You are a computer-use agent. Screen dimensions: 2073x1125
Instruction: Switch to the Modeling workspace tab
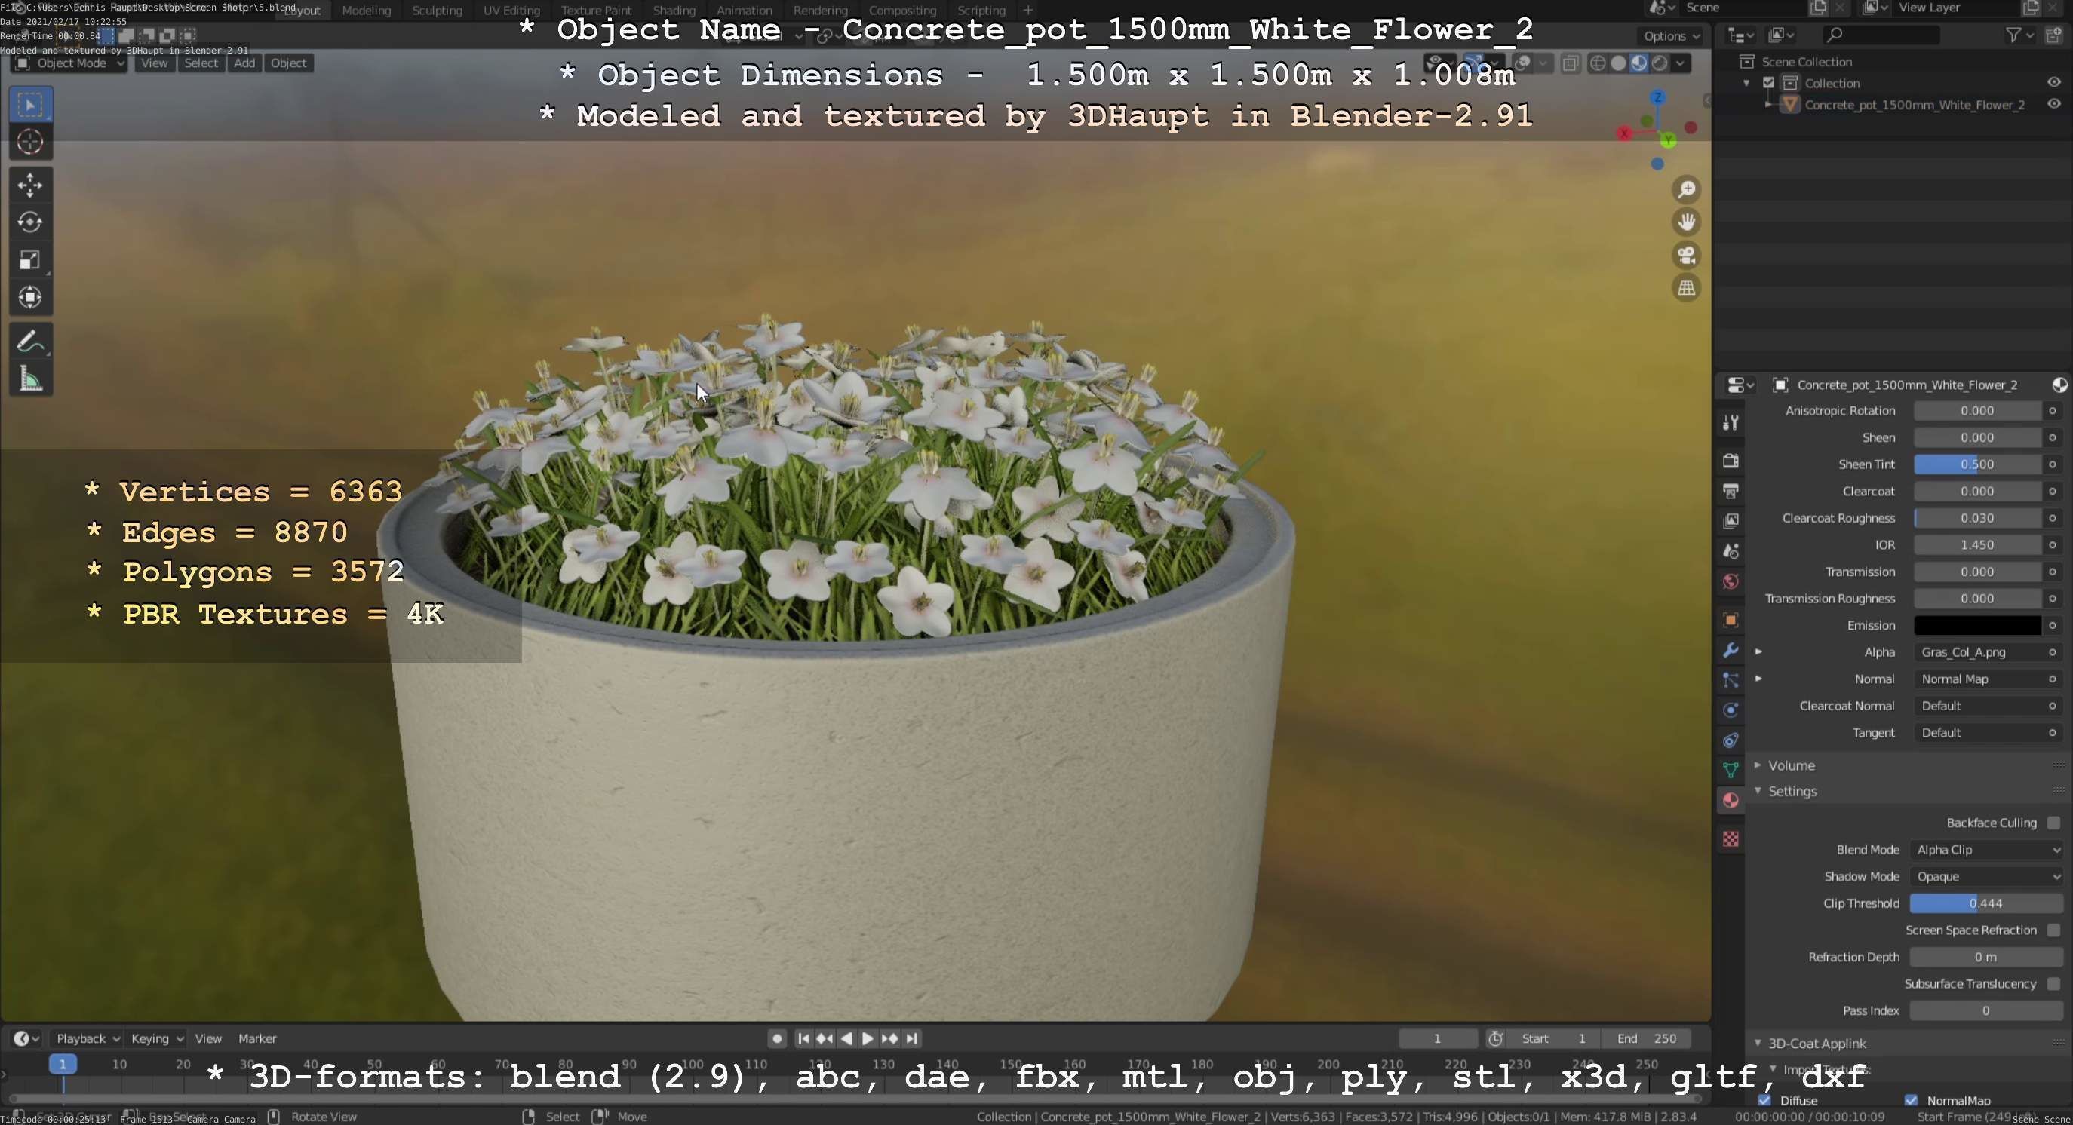tap(366, 11)
